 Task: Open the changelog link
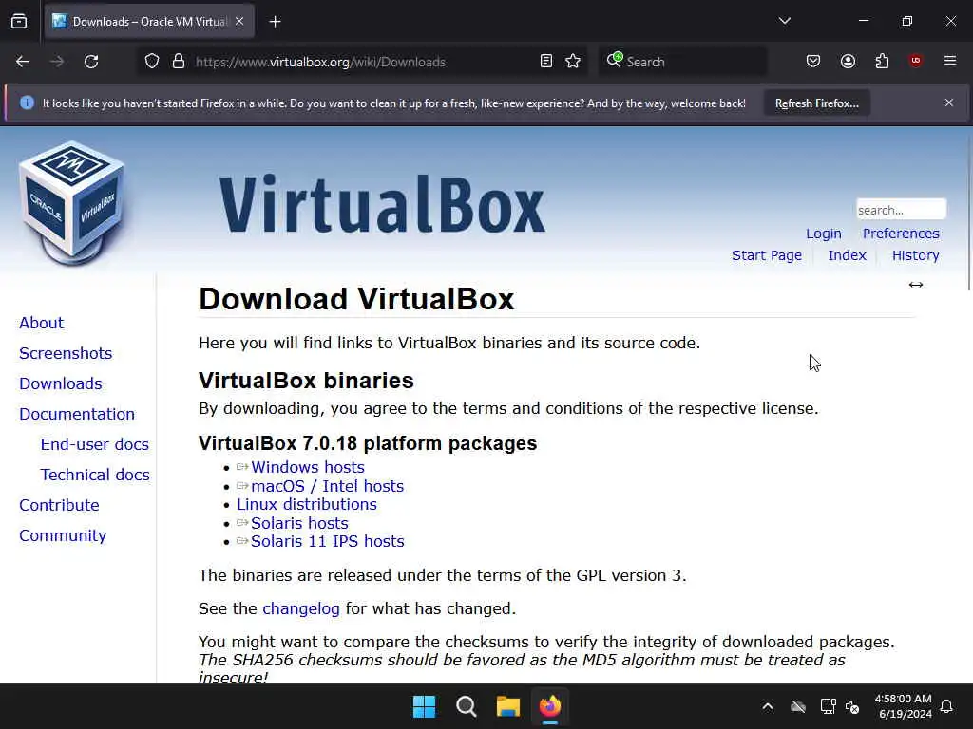point(301,608)
